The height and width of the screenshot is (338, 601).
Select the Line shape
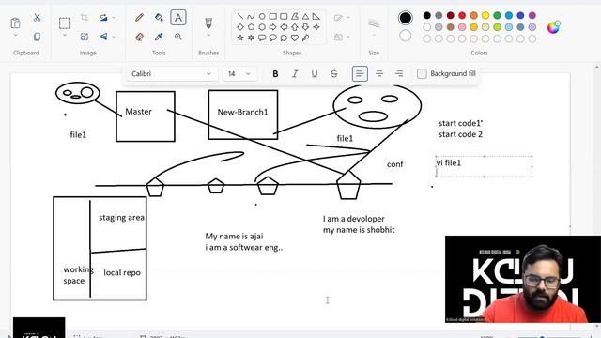click(x=240, y=16)
